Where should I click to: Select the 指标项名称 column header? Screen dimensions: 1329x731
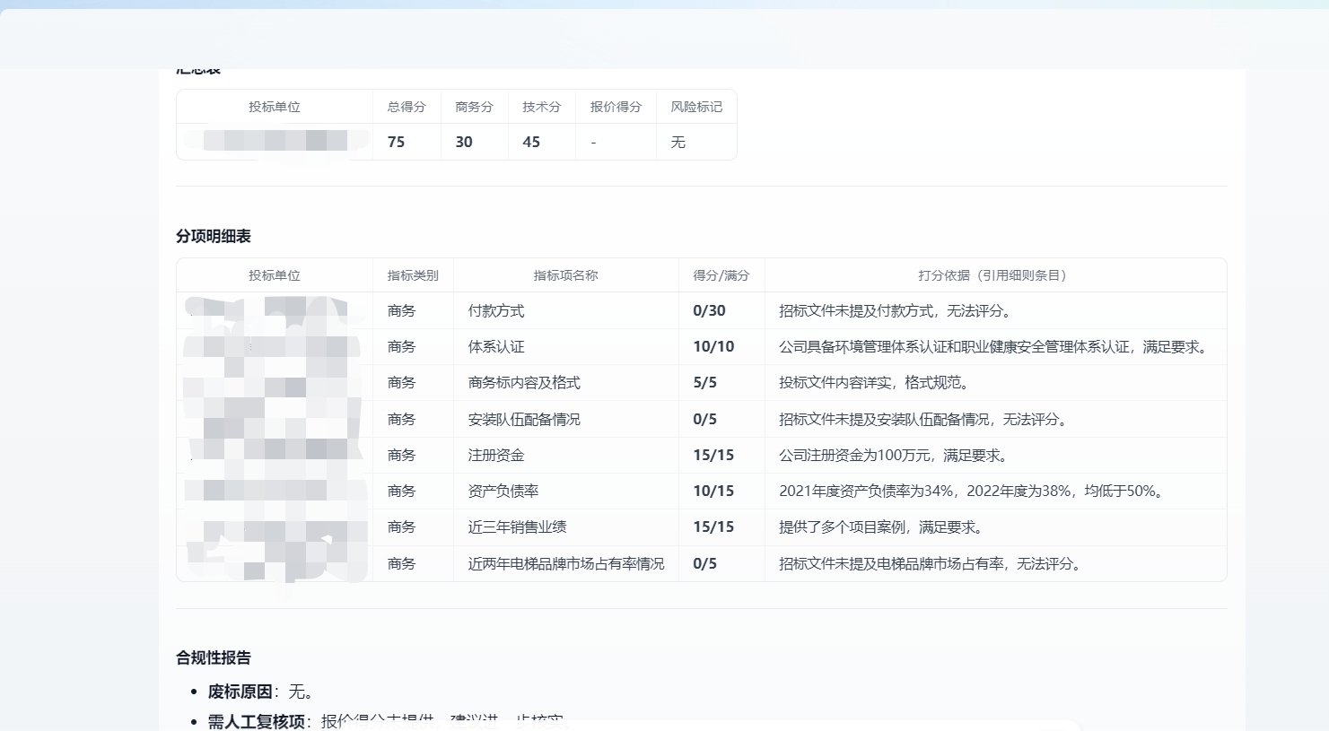565,275
